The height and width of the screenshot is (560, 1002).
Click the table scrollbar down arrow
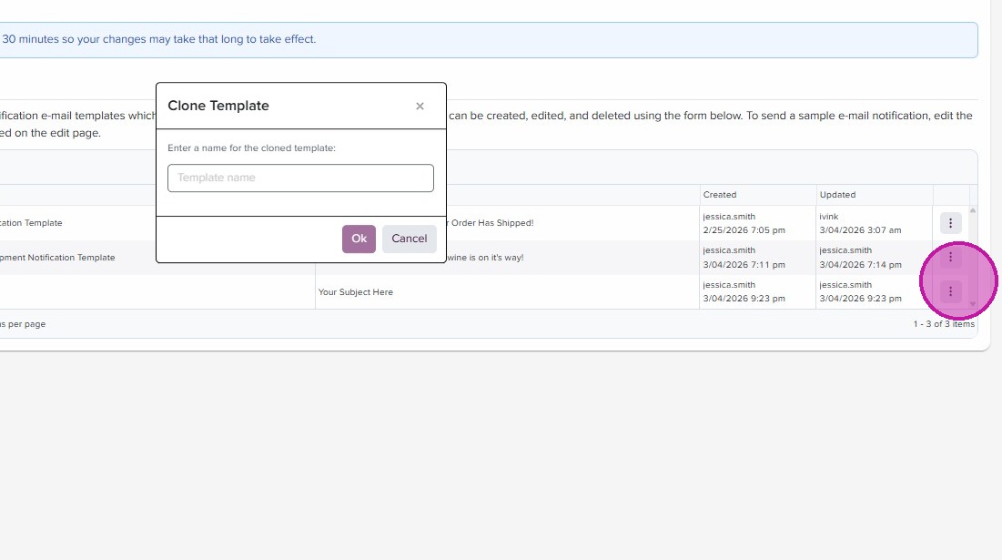pyautogui.click(x=973, y=304)
